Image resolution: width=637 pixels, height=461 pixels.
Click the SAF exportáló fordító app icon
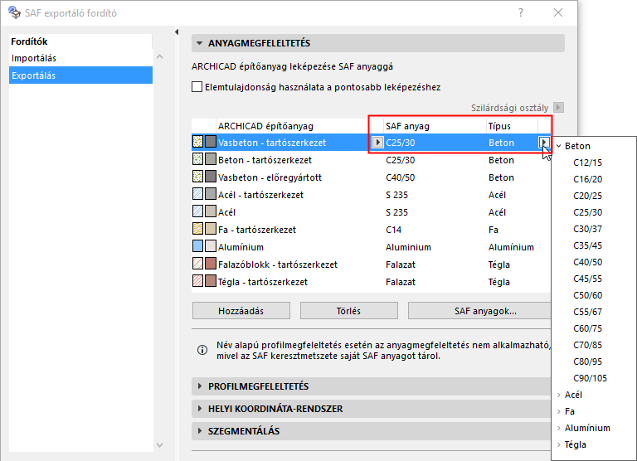click(14, 12)
